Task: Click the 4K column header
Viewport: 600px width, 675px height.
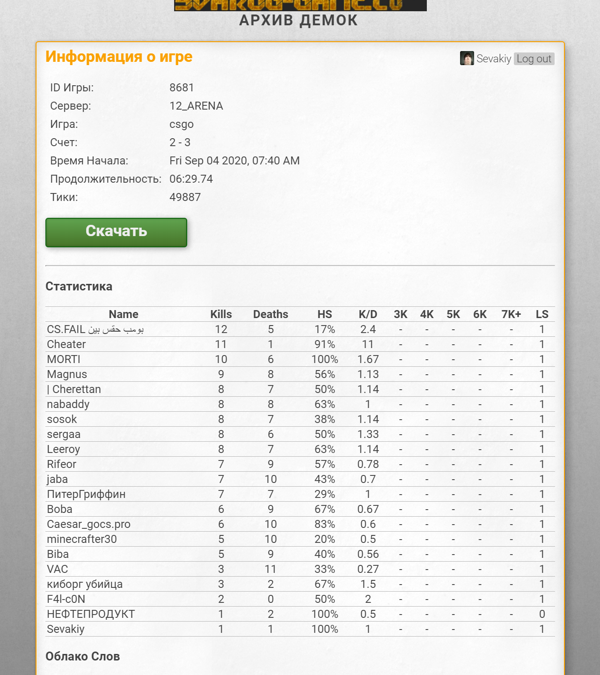Action: coord(427,314)
